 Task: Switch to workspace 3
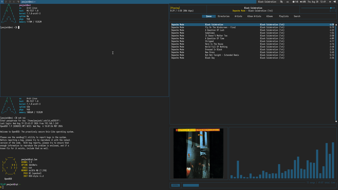10,2
